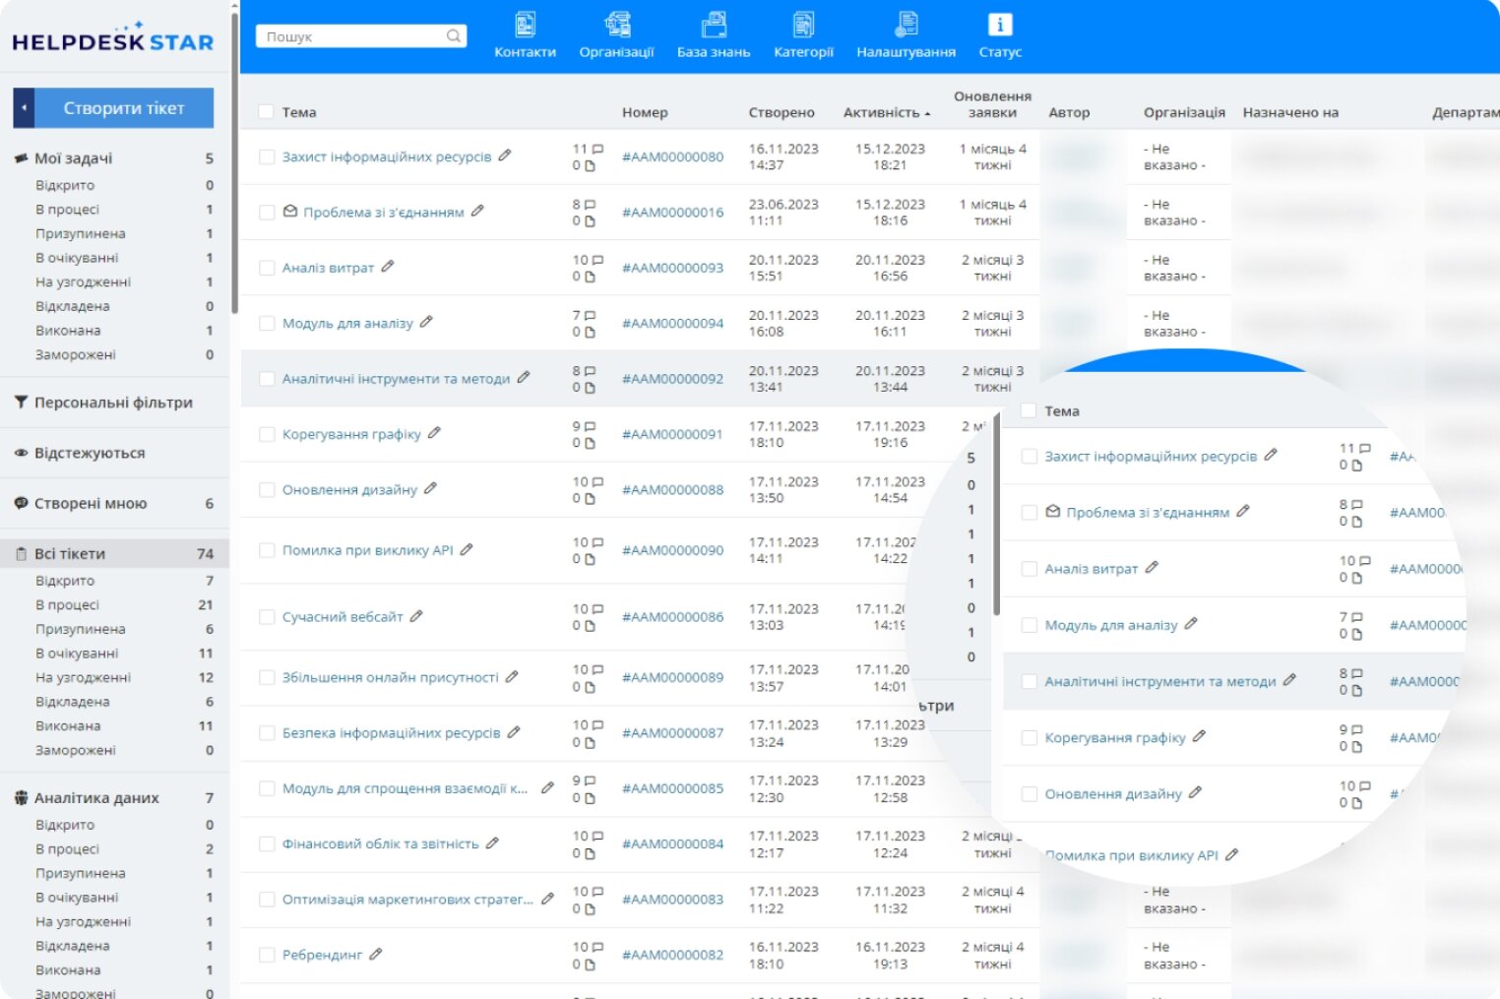Open Створені мною in sidebar
The image size is (1500, 999).
[x=91, y=504]
